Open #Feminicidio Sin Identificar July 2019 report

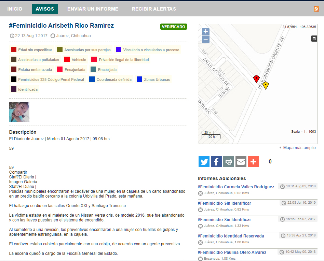tap(225, 203)
